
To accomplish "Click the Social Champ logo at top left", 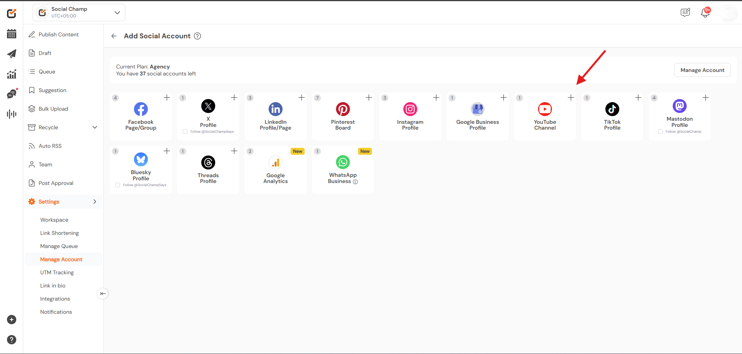I will tap(12, 14).
